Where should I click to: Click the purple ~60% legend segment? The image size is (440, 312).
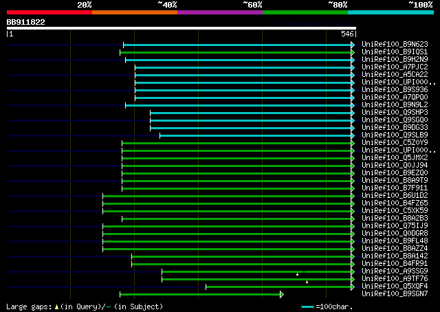220,12
